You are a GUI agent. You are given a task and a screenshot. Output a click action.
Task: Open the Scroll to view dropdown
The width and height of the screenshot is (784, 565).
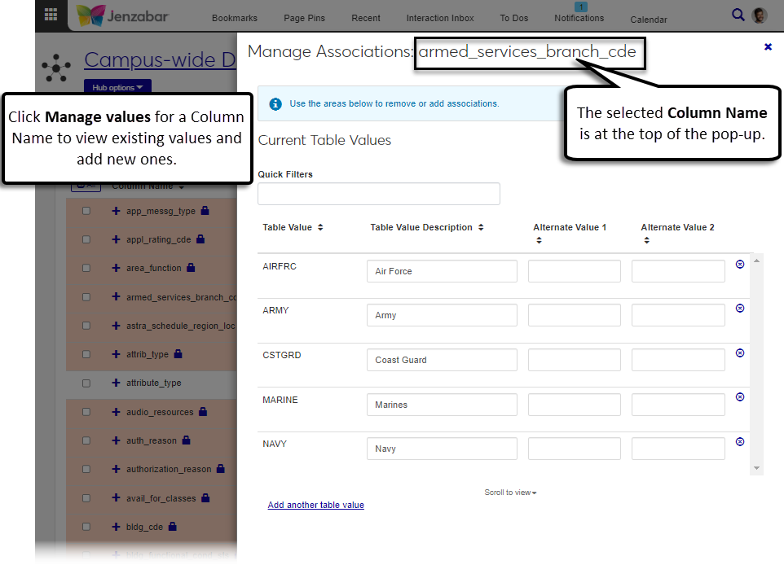(x=510, y=493)
